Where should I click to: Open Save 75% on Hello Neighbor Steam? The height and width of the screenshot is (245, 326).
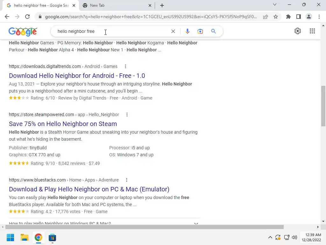coord(63,124)
